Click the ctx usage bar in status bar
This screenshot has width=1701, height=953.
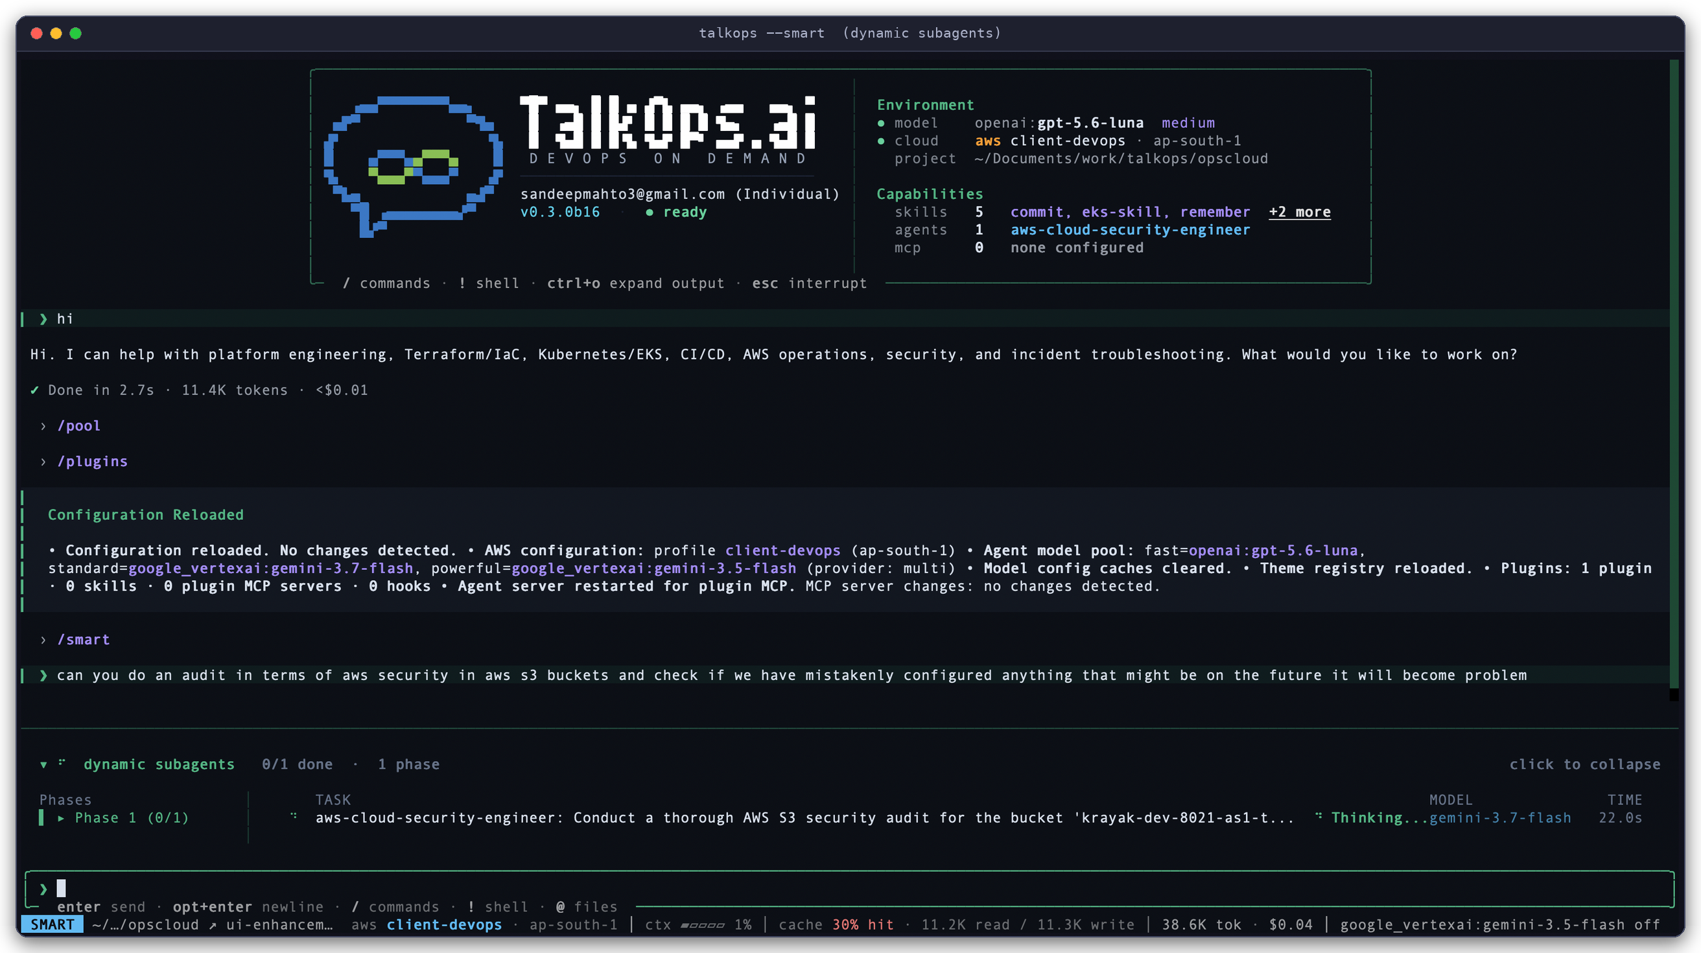pos(703,925)
